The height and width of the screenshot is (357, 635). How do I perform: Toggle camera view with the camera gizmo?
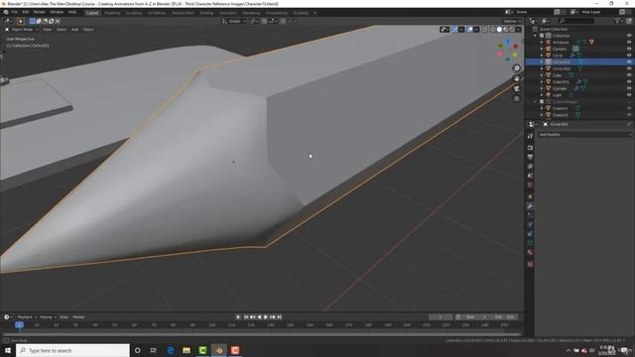coord(517,88)
